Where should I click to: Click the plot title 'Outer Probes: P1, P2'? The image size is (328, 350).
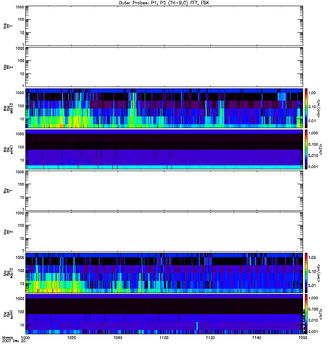pos(164,3)
